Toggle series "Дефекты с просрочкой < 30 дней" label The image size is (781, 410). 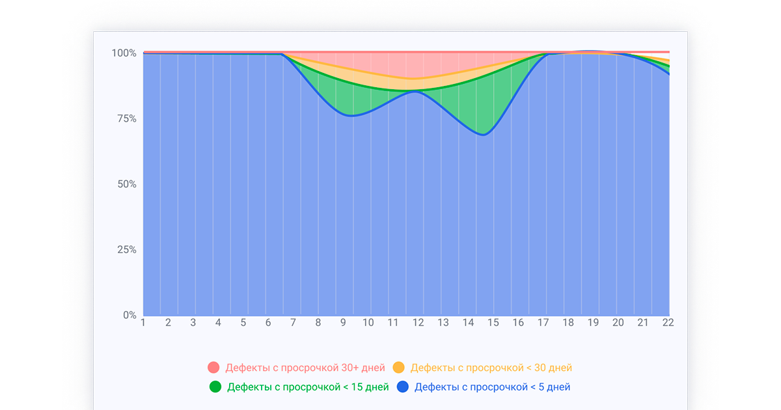pos(491,368)
